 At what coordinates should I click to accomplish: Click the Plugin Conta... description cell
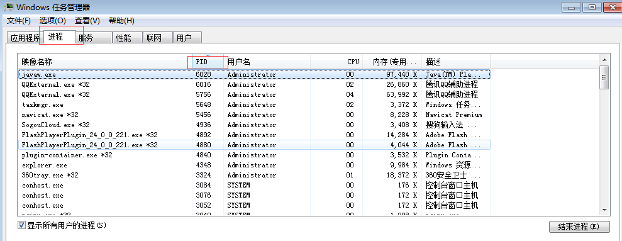pos(453,155)
